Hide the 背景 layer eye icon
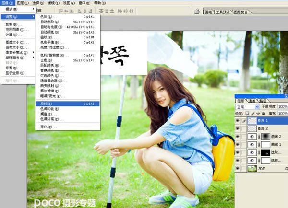 coord(238,168)
